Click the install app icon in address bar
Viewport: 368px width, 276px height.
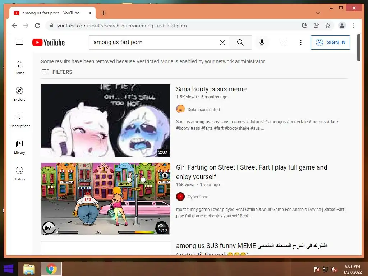[x=305, y=26]
